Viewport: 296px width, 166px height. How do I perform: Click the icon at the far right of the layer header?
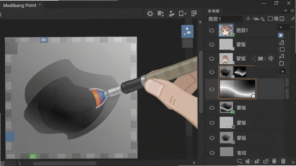(x=293, y=18)
